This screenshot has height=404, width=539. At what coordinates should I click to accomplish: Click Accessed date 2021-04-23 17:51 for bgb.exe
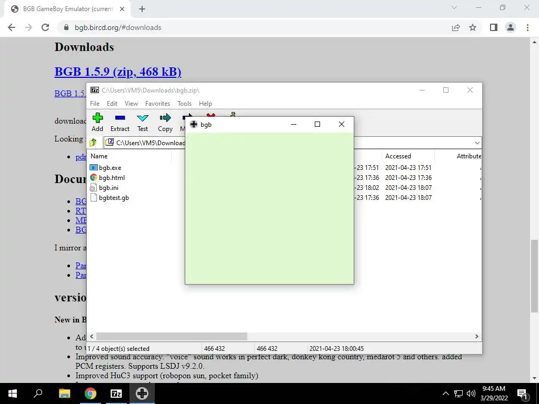tap(408, 168)
